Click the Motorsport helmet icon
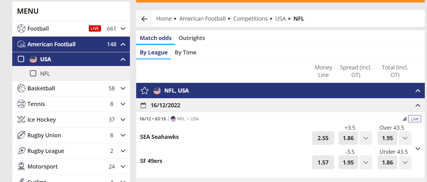427x182 pixels. (21, 166)
